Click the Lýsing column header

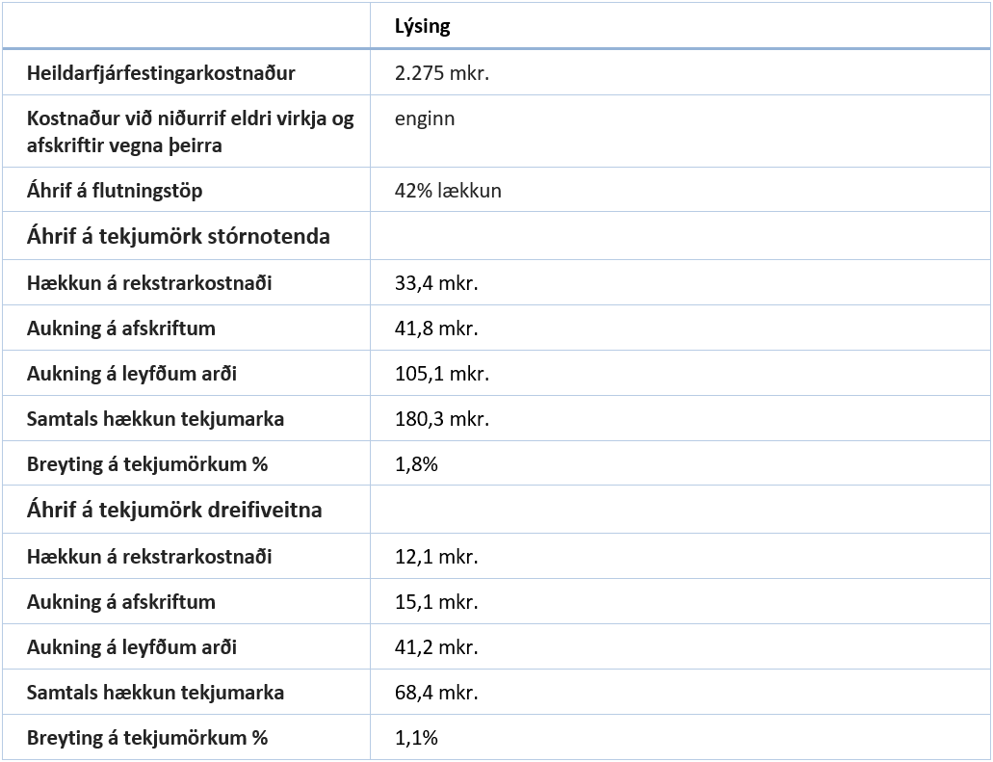click(422, 26)
